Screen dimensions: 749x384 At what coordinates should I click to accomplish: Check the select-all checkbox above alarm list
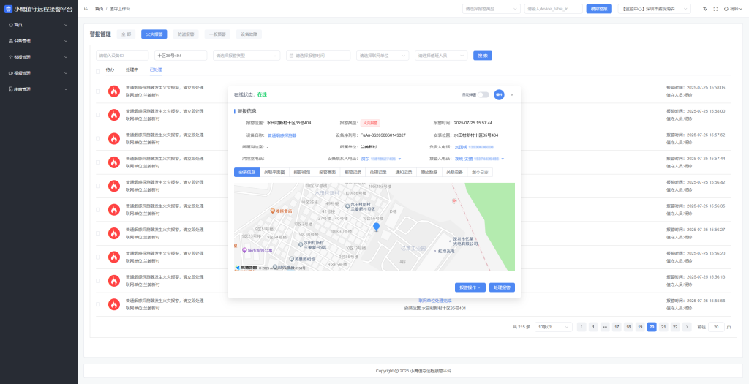pyautogui.click(x=98, y=71)
